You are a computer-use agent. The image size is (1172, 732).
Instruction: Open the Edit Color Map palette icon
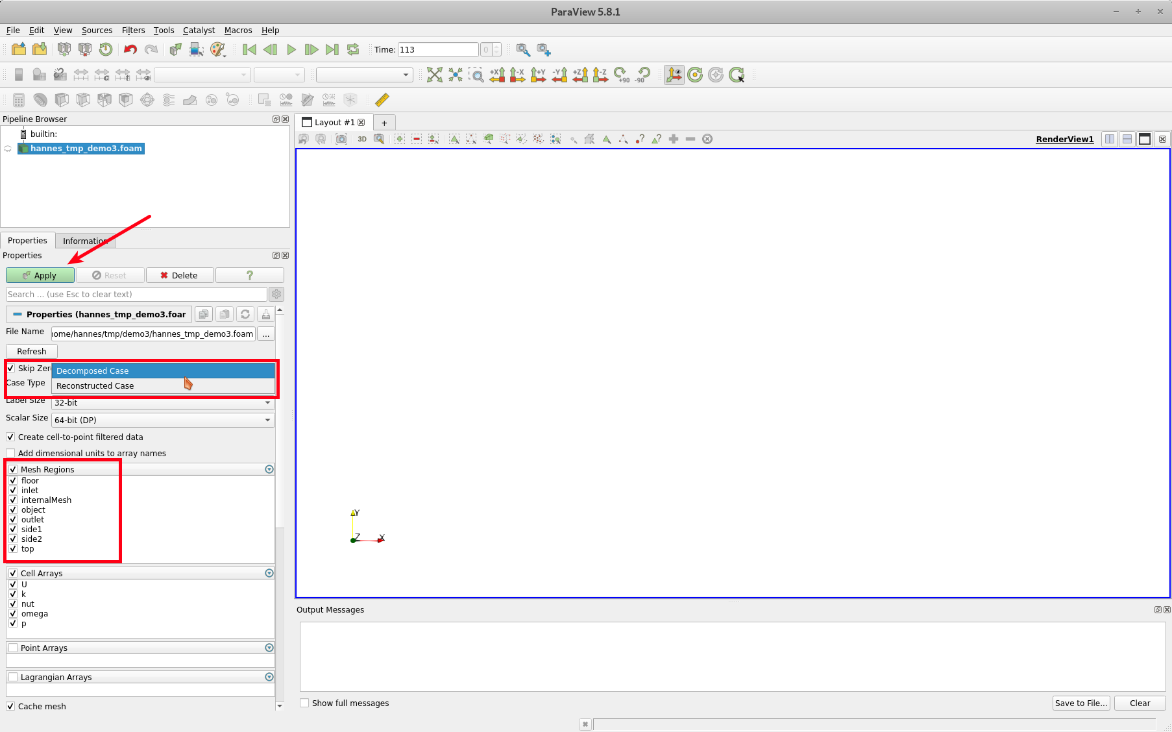[x=218, y=50]
